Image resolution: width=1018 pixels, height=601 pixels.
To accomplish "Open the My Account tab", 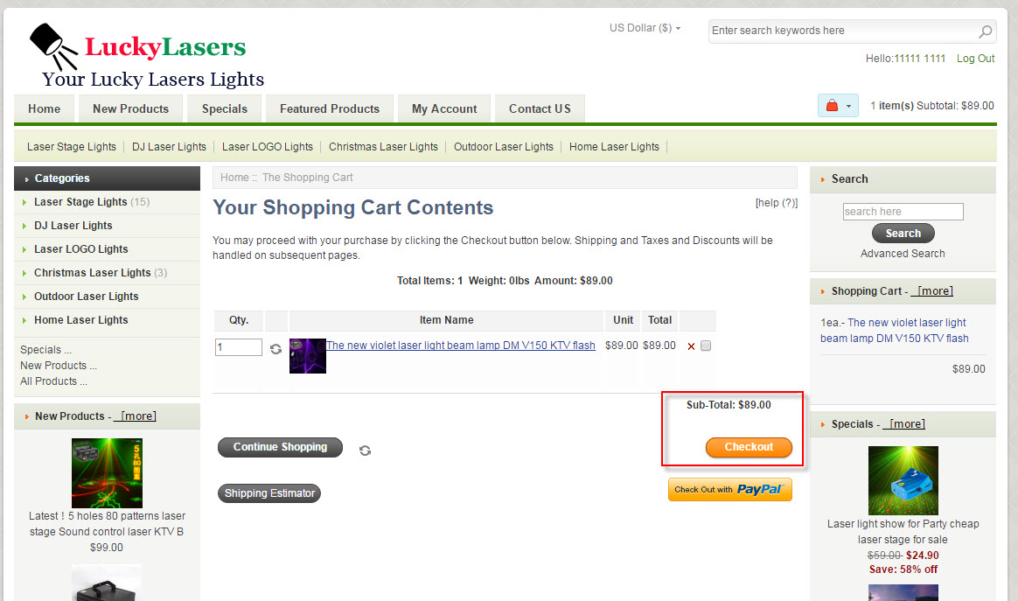I will 444,109.
